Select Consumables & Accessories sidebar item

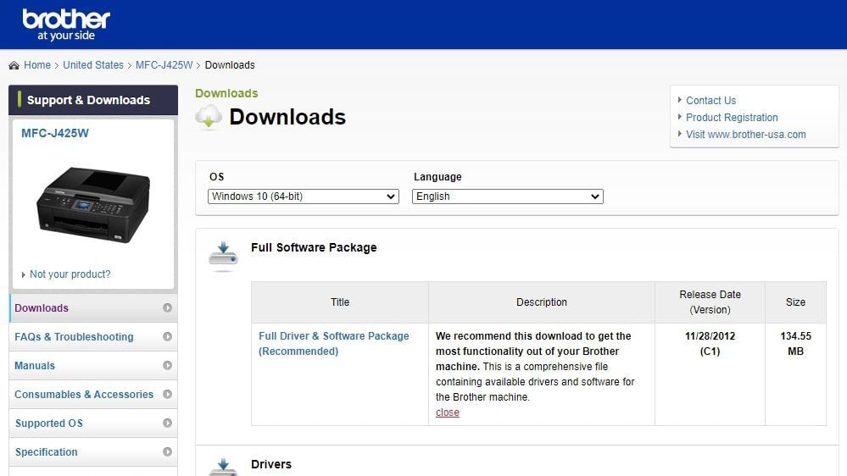[84, 395]
